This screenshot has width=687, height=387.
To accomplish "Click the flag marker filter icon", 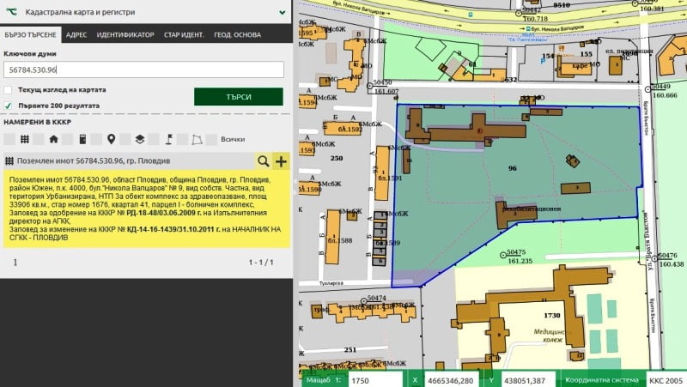I will pyautogui.click(x=169, y=139).
